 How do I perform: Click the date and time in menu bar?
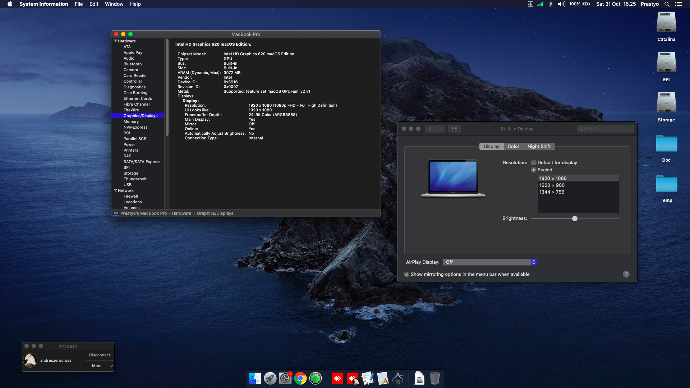[x=616, y=4]
